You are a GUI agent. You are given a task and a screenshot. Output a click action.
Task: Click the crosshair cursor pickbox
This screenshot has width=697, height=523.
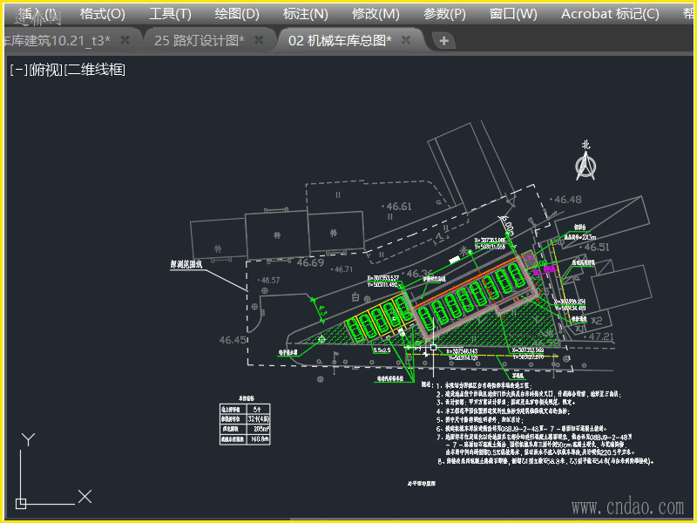click(x=433, y=347)
